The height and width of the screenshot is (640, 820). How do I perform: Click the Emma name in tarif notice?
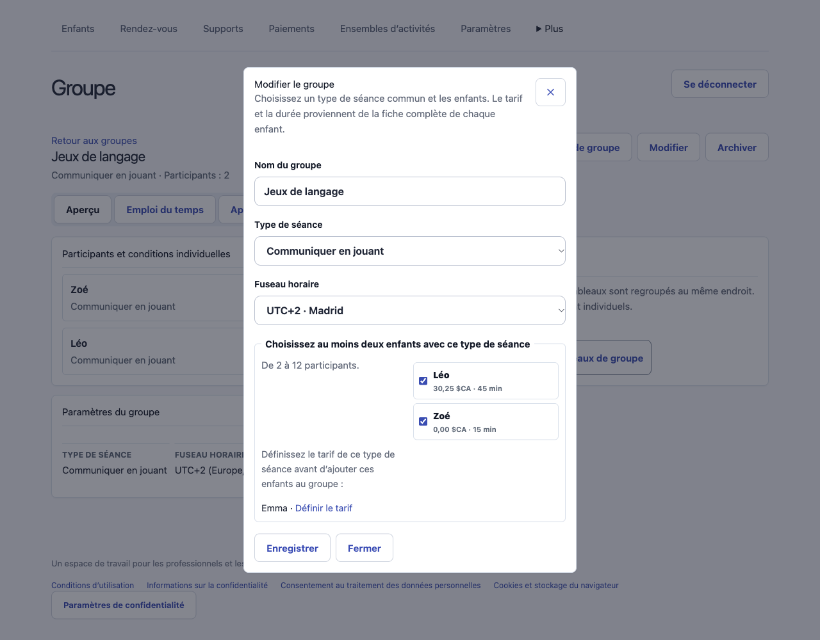[x=274, y=508]
